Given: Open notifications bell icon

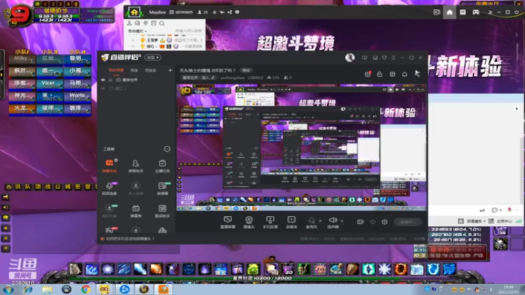Looking at the screenshot, I should pos(405,74).
